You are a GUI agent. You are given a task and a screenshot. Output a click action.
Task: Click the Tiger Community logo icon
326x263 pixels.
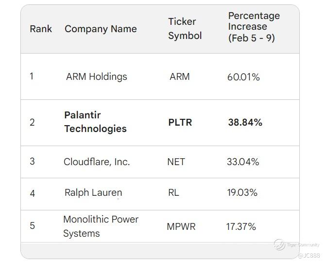click(279, 244)
